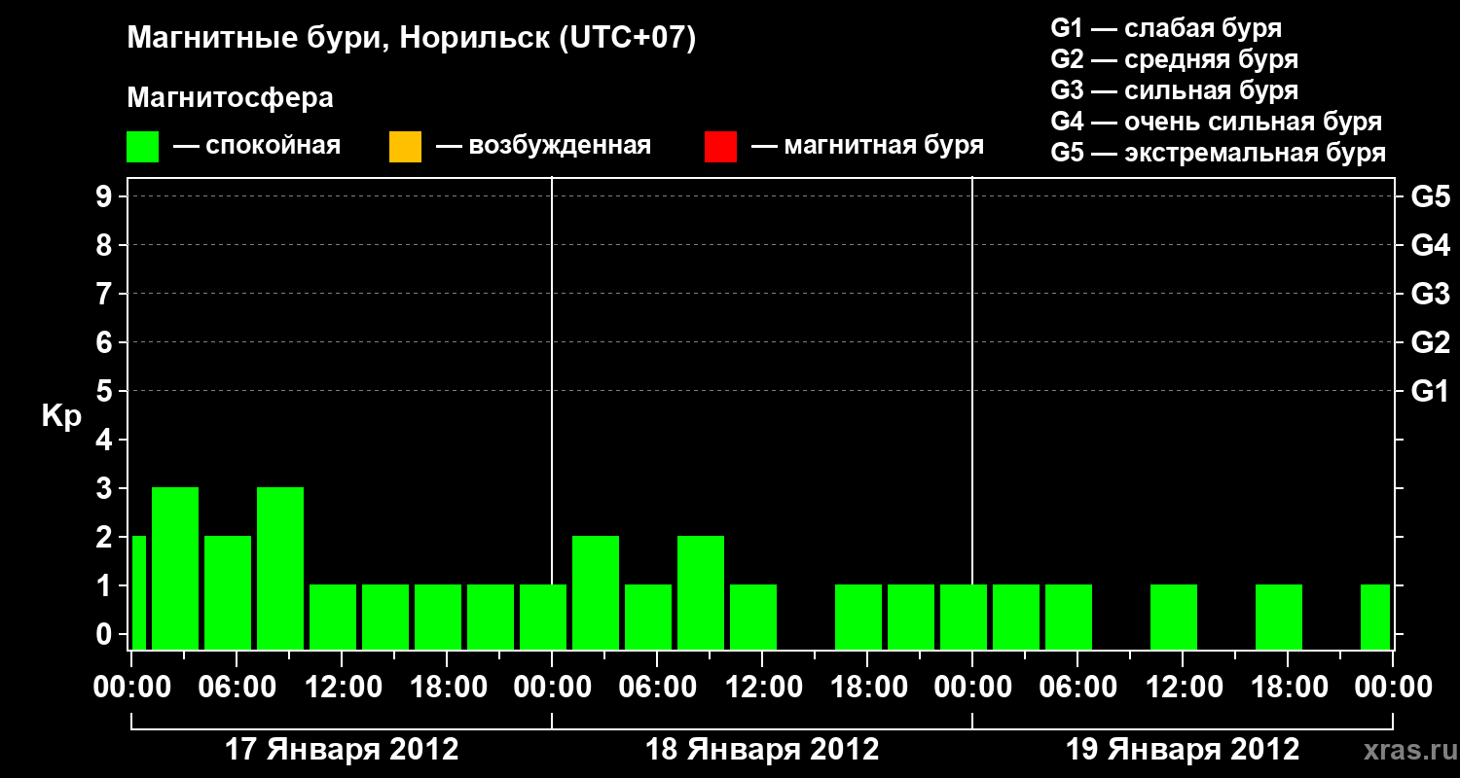Click the 'G4 — очень сильная буря' legend line
Image resolution: width=1460 pixels, height=778 pixels.
[1217, 122]
